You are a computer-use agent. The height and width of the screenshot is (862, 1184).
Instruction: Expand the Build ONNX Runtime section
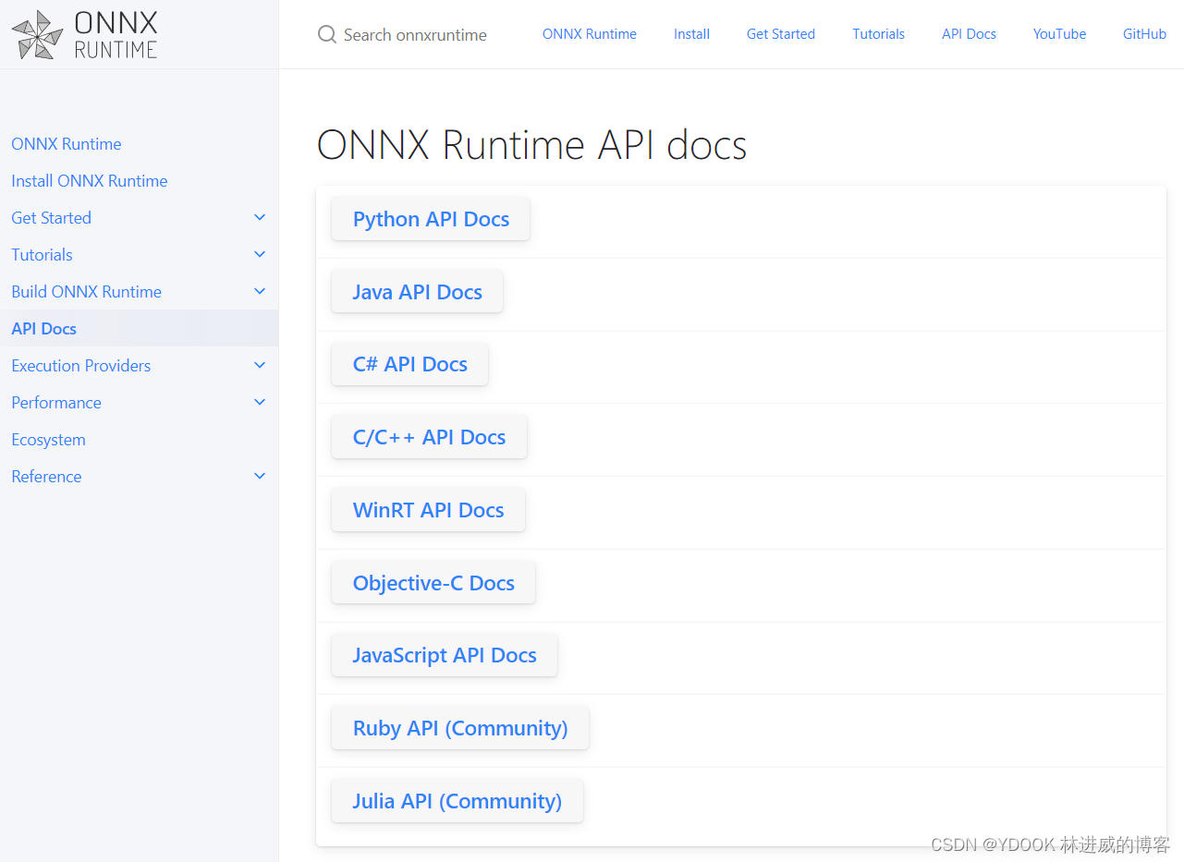coord(260,291)
